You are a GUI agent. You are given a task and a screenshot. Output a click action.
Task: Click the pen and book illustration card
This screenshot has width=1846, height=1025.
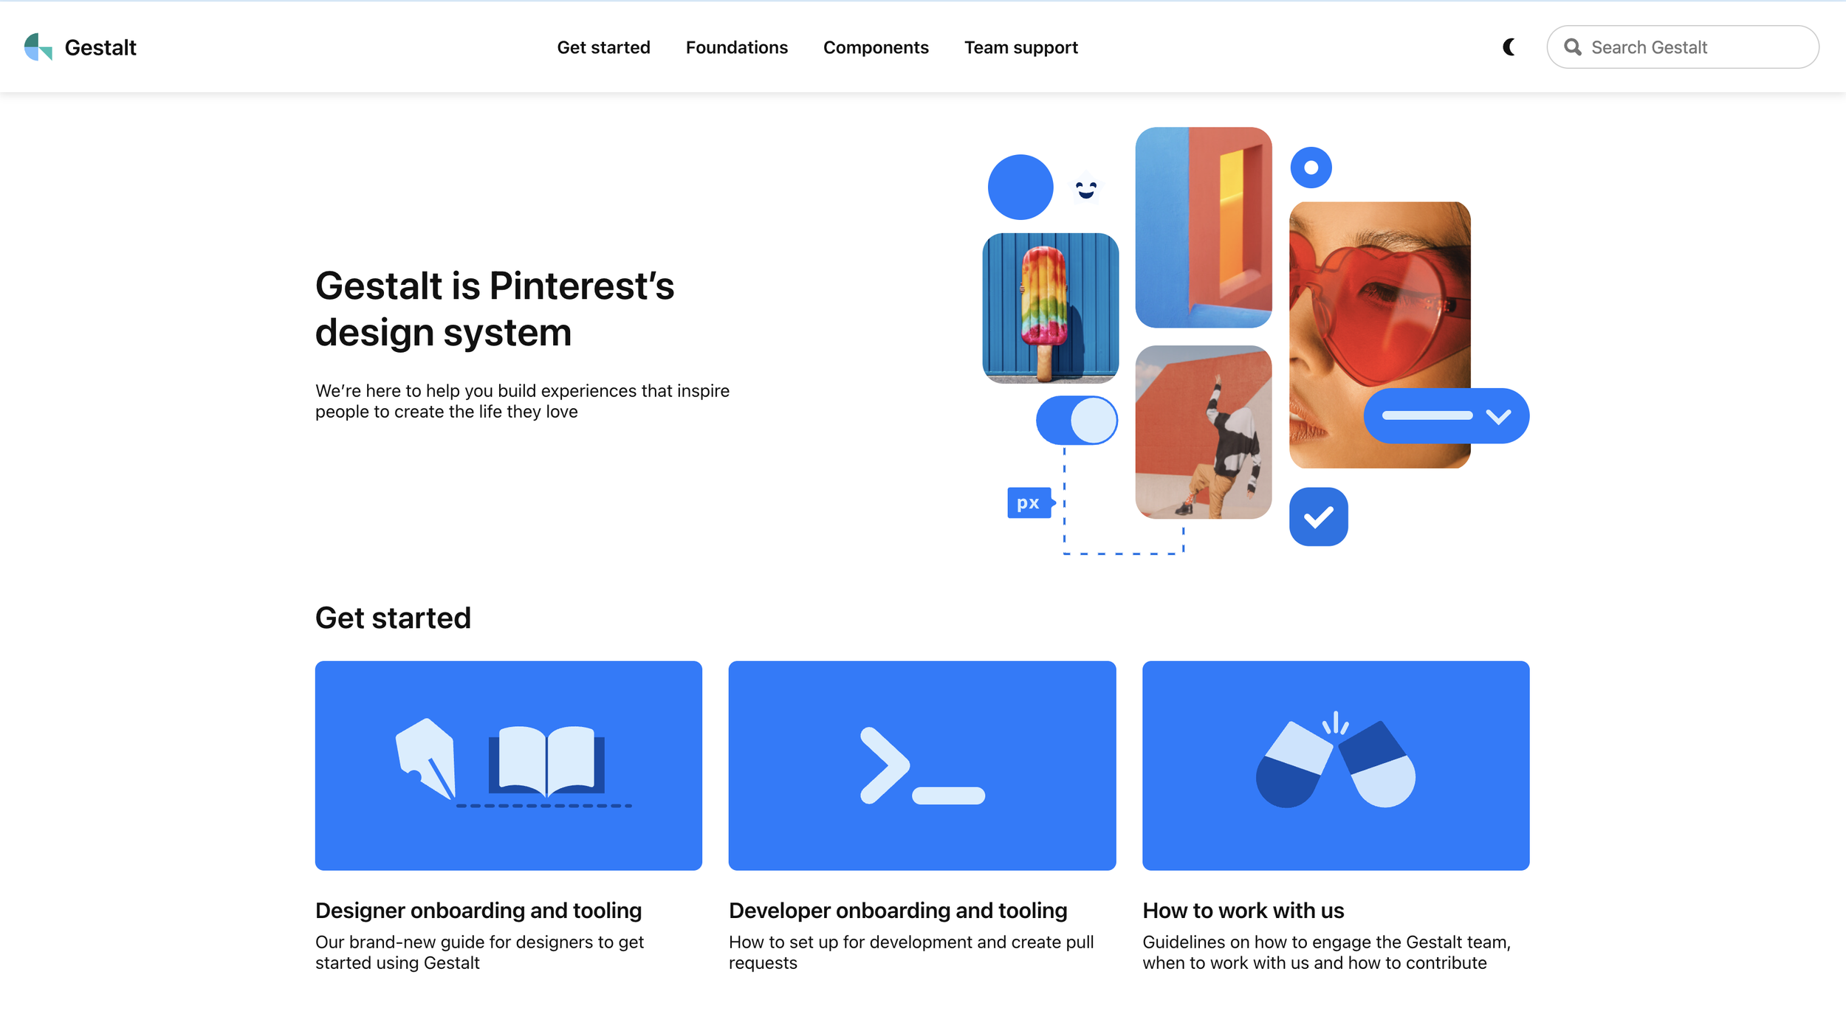[x=508, y=765]
